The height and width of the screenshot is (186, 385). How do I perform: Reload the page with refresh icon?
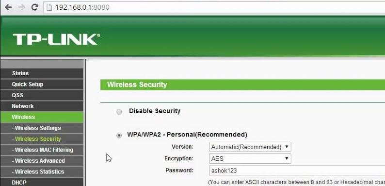point(35,7)
